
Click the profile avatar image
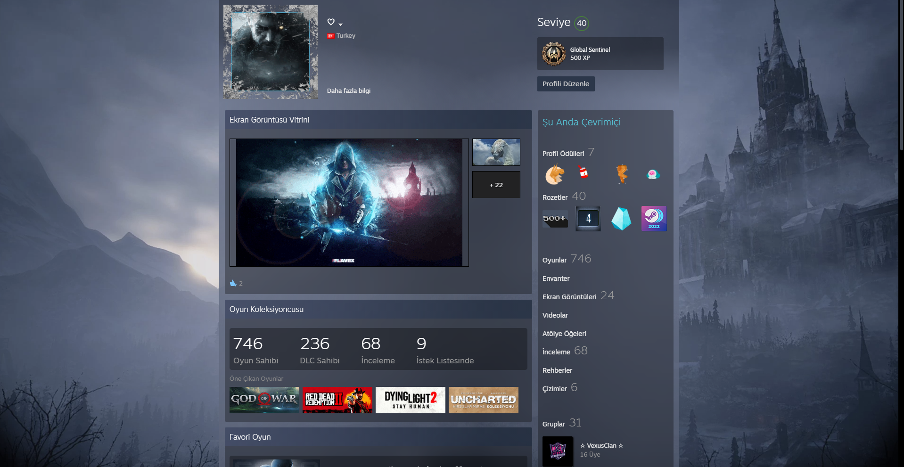click(x=271, y=52)
